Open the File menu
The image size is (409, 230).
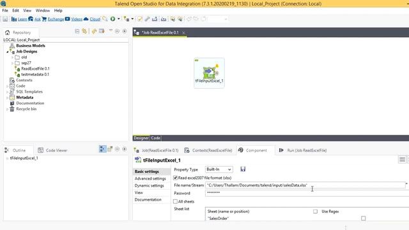(5, 10)
